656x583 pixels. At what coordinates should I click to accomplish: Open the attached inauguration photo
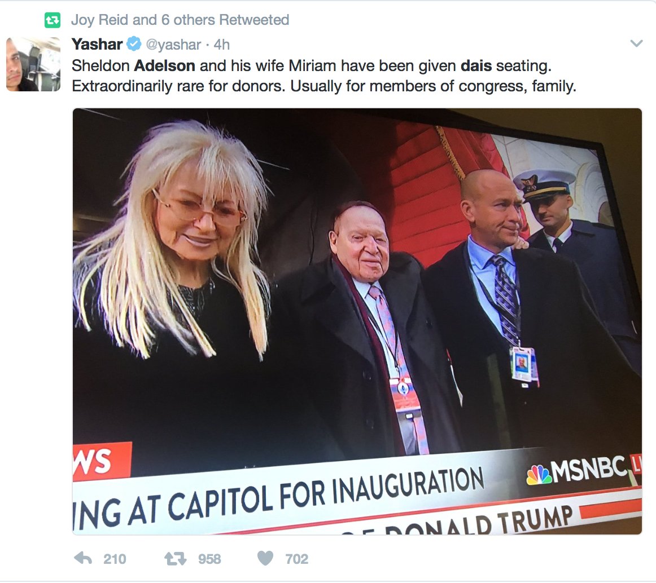tap(357, 321)
